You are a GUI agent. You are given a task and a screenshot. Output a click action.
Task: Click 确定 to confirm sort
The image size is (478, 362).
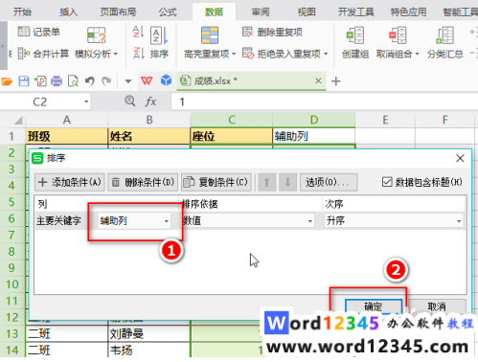(374, 306)
